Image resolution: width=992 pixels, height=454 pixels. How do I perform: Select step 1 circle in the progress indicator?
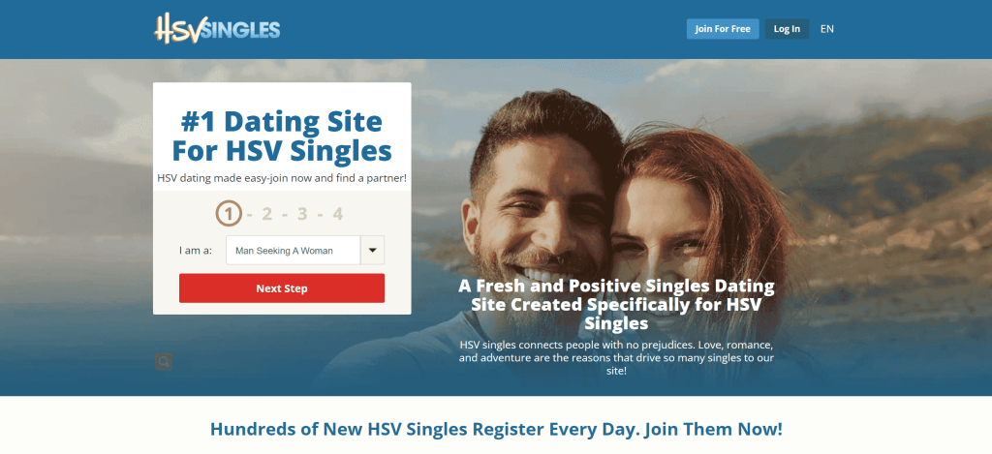pyautogui.click(x=229, y=214)
